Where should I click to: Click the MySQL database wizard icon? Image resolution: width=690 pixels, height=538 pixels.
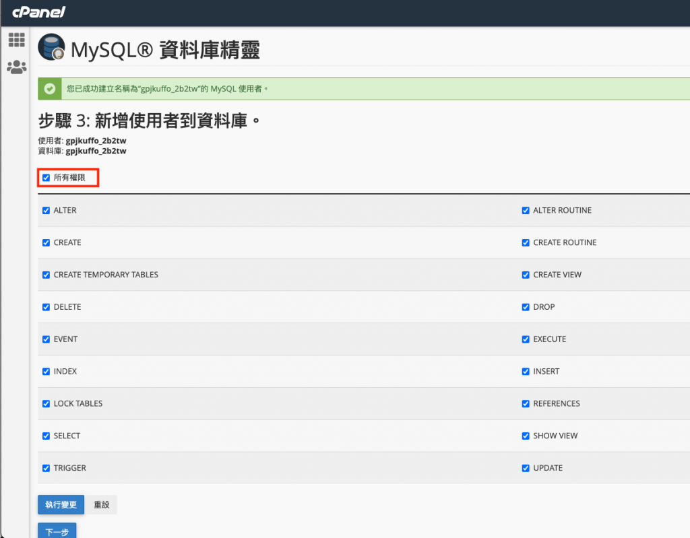point(51,47)
